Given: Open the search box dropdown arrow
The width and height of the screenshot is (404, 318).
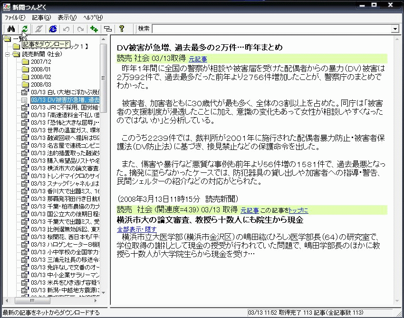Looking at the screenshot, I should pyautogui.click(x=394, y=29).
